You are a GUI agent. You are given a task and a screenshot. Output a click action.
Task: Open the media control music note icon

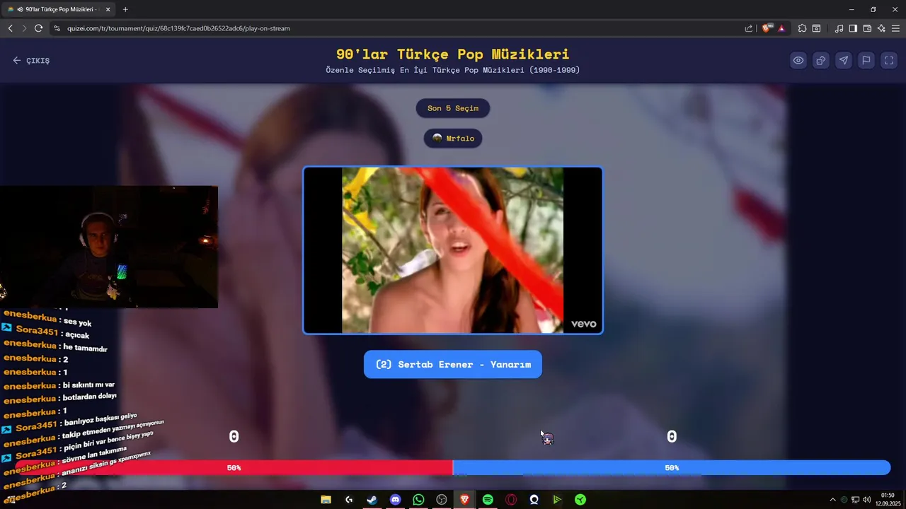(839, 28)
